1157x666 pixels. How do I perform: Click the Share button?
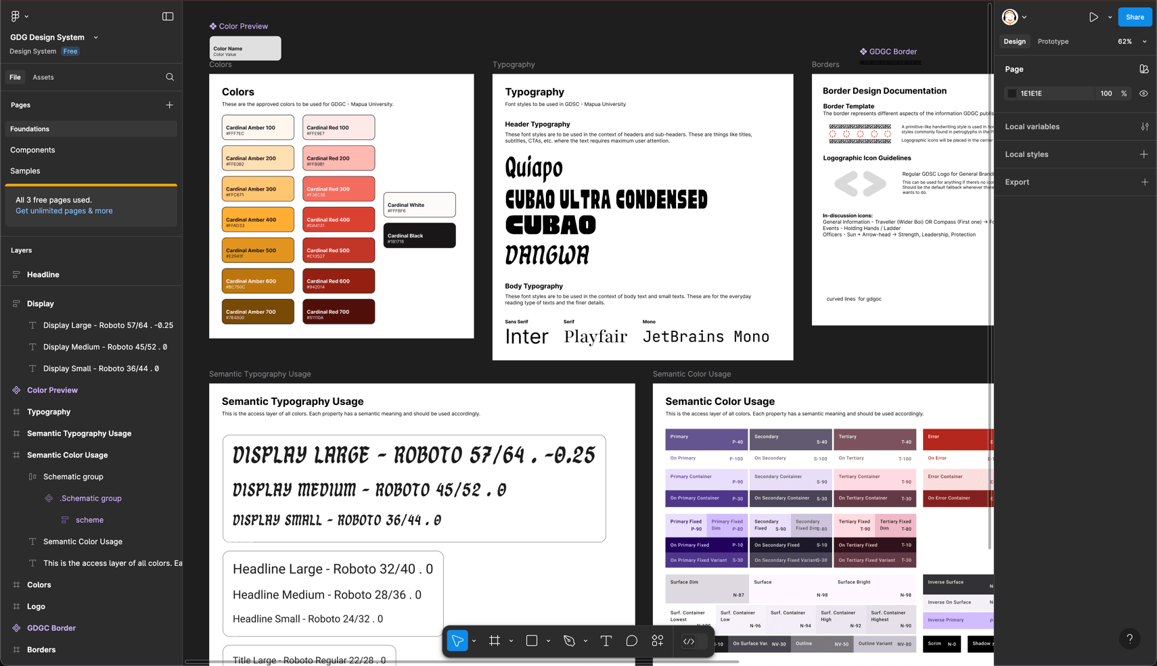point(1135,17)
